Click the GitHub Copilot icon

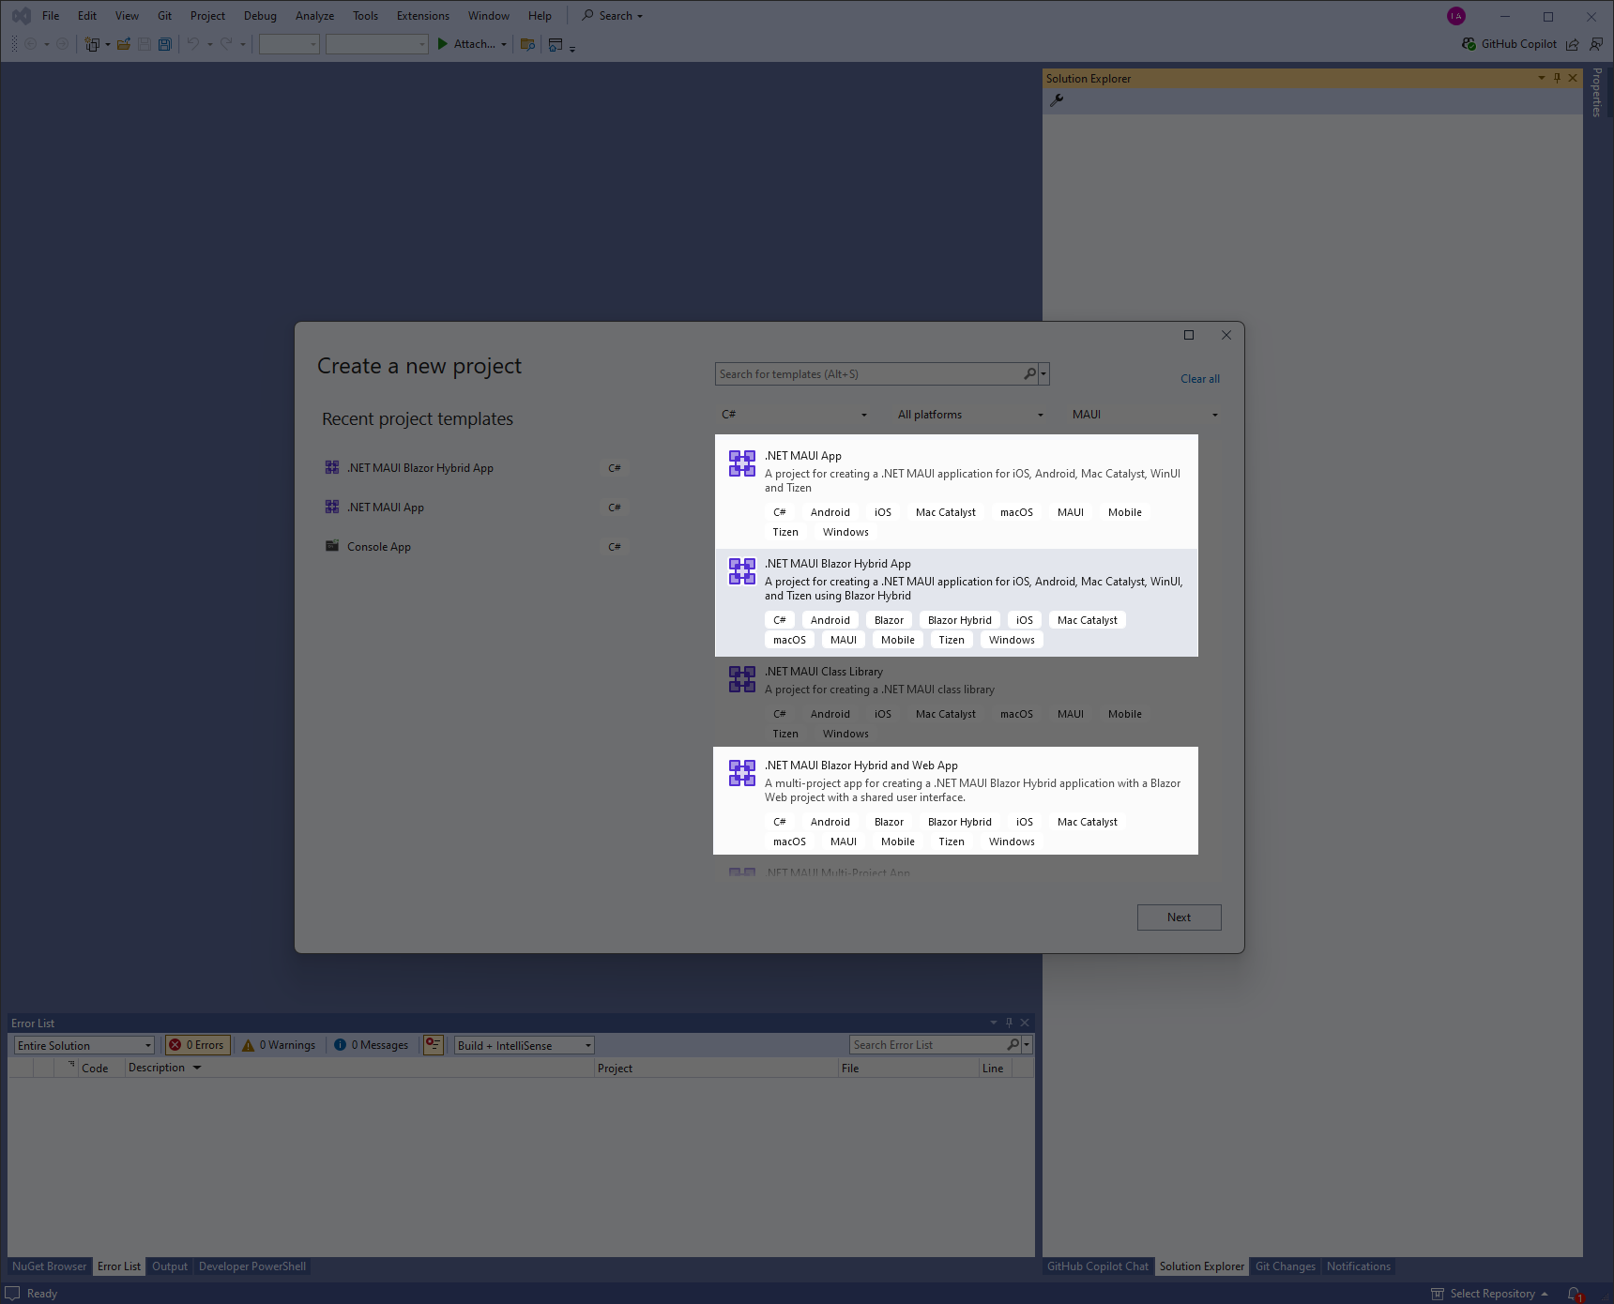tap(1469, 44)
